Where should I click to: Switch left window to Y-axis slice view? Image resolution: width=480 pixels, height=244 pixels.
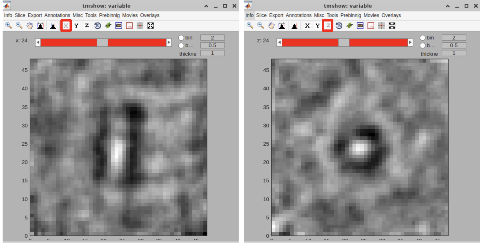pos(76,26)
